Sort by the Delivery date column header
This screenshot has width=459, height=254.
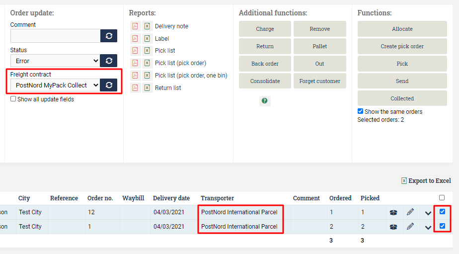[x=171, y=198]
